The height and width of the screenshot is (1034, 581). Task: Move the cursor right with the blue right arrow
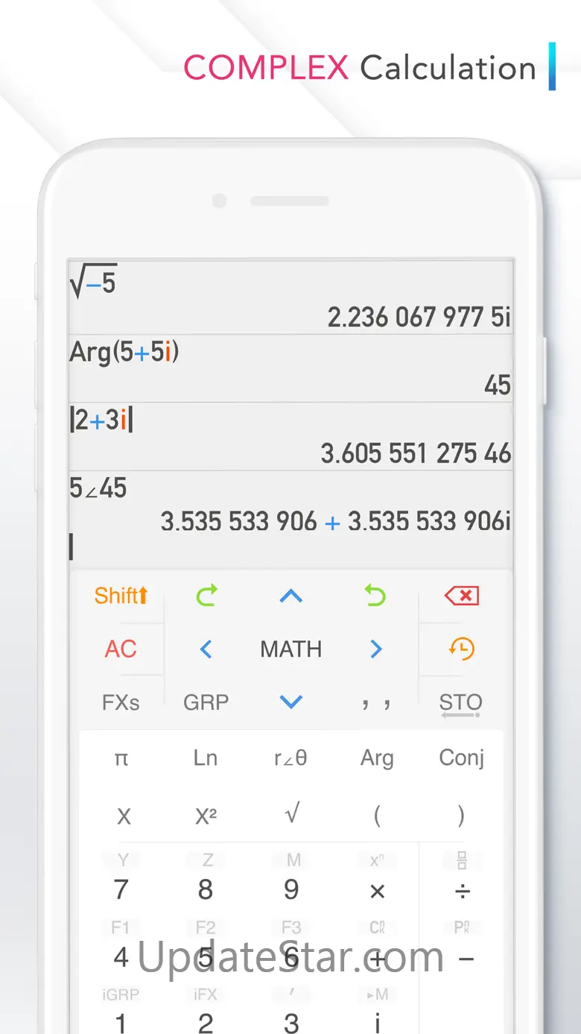pyautogui.click(x=375, y=649)
